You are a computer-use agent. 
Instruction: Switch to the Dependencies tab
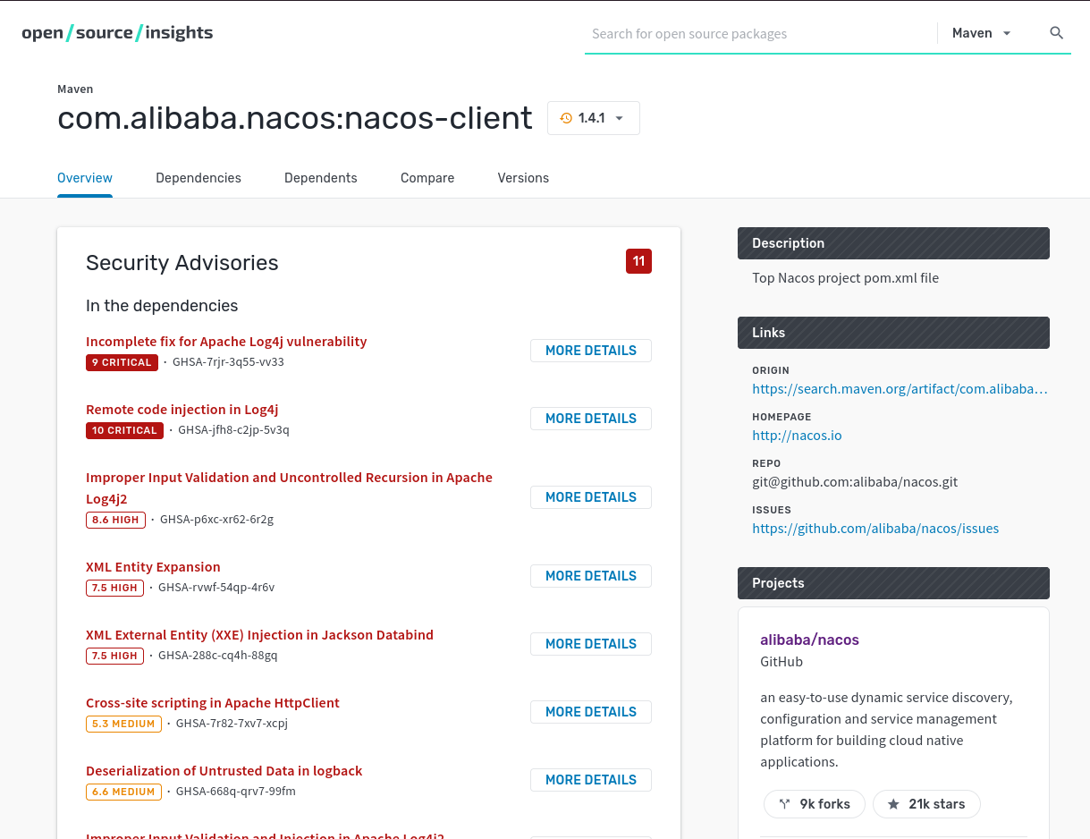click(199, 178)
